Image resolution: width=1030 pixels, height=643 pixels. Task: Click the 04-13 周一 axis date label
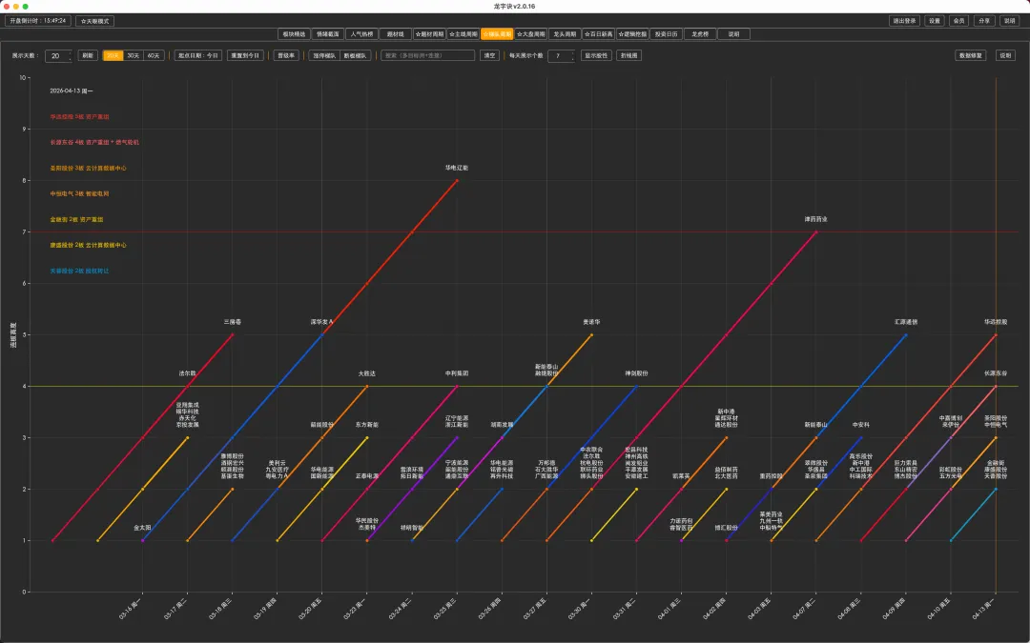click(984, 608)
